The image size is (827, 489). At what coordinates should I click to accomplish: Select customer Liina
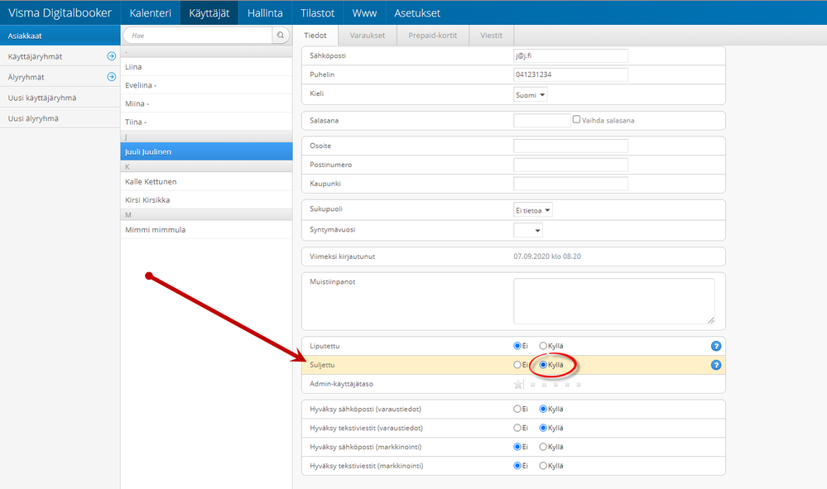(x=206, y=67)
